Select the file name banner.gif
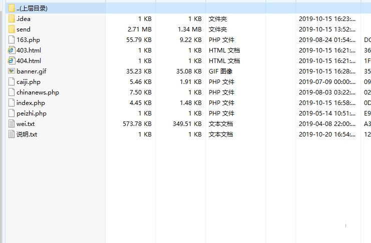371x243 pixels. pos(31,71)
